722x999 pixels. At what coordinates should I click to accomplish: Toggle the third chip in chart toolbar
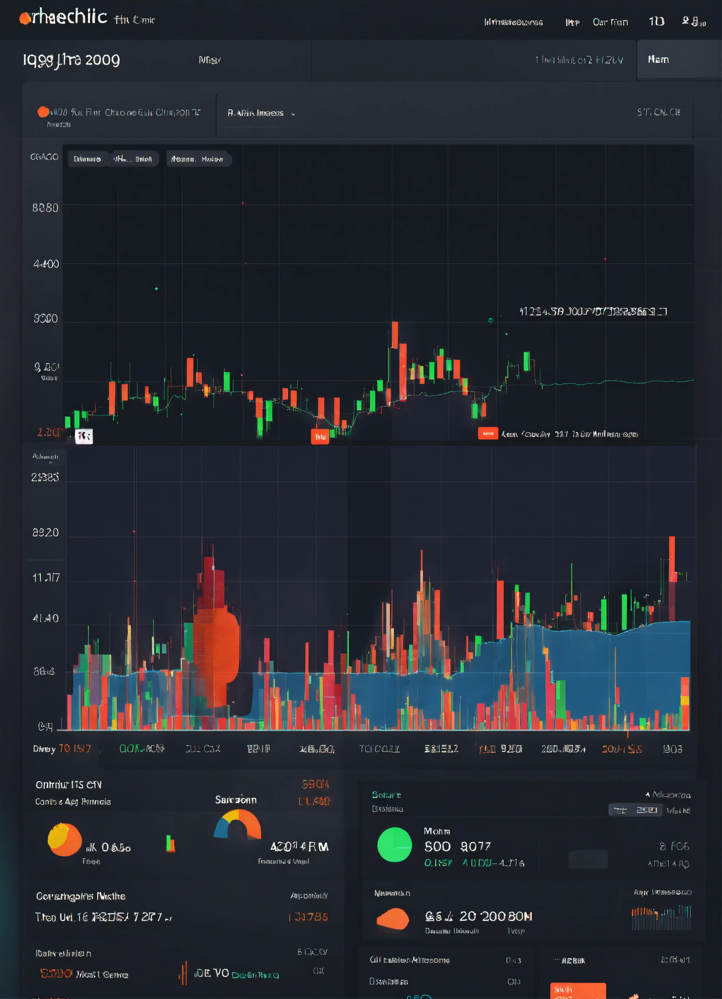tap(197, 159)
